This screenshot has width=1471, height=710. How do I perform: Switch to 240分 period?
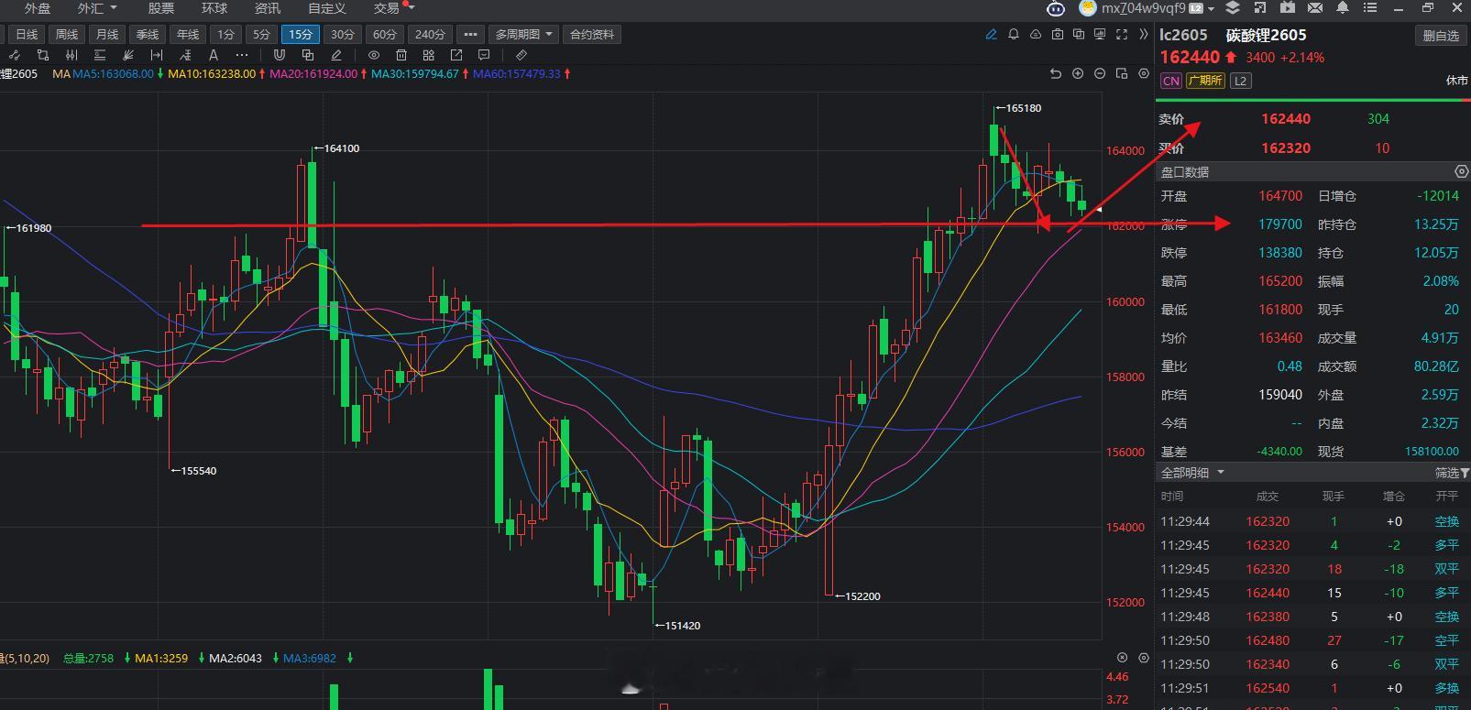tap(430, 35)
